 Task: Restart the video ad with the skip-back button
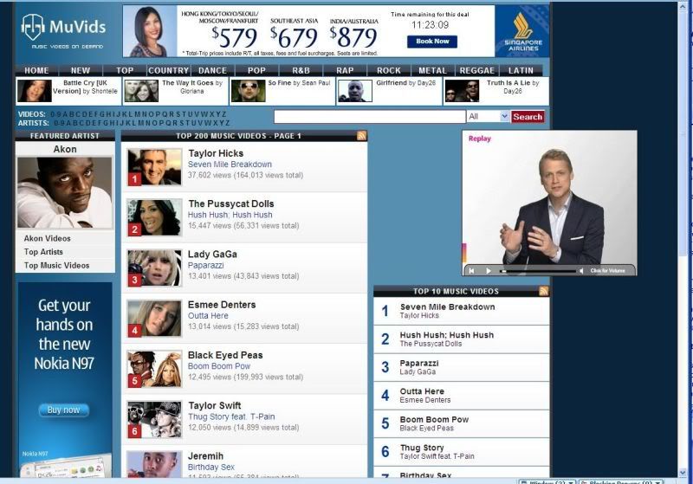click(472, 270)
